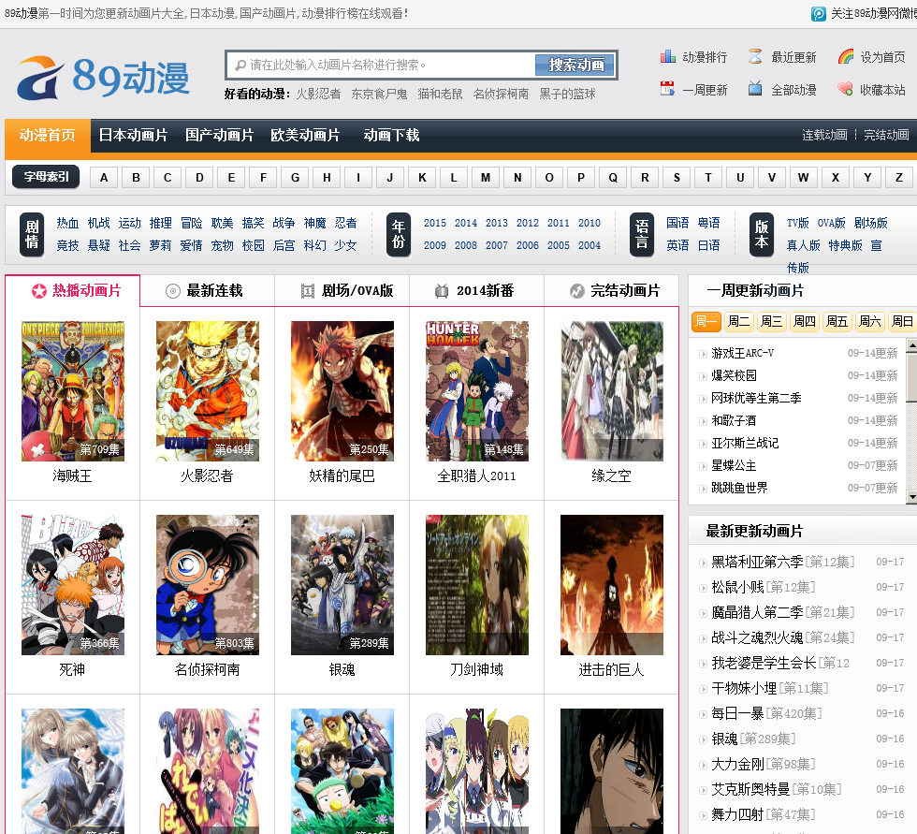Click bullet icon beside 黑塔利亚第六季
Screen dimensions: 917x834
point(703,563)
